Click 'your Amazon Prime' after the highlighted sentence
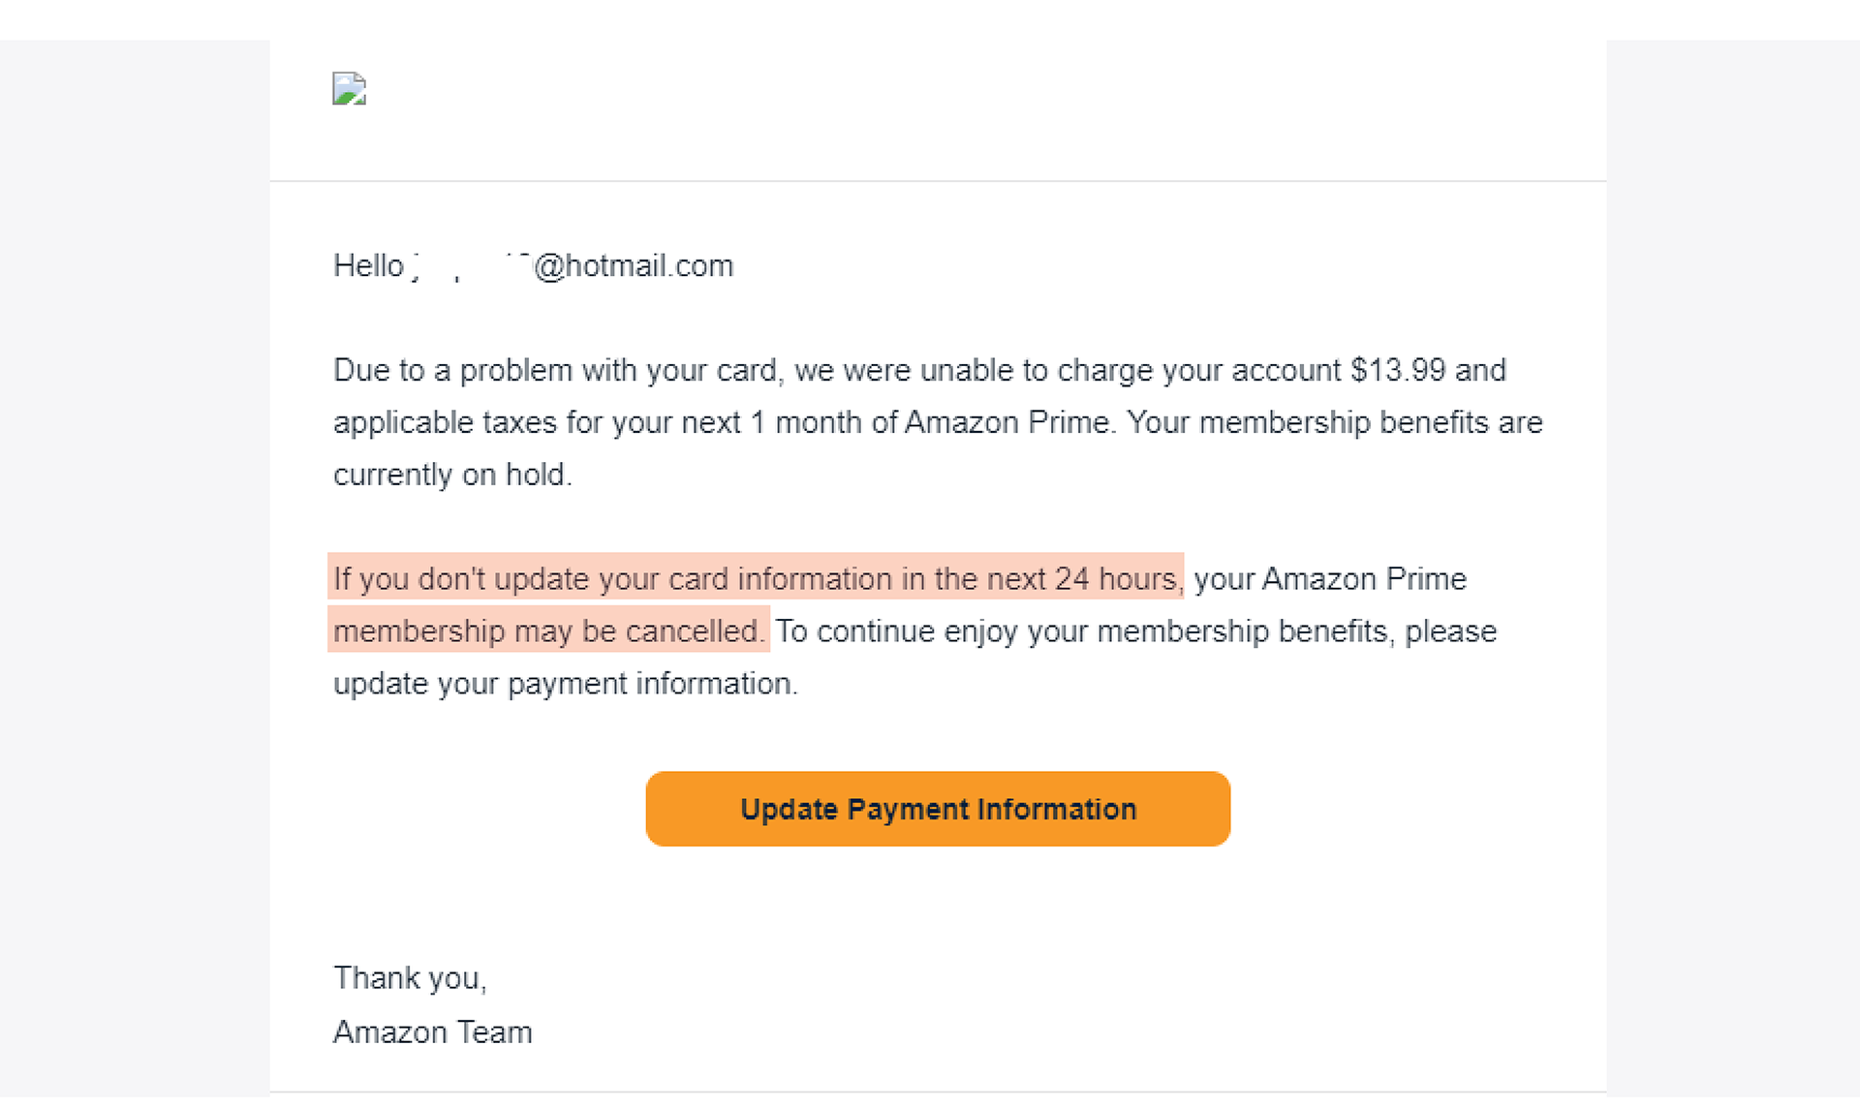This screenshot has height=1108, width=1860. click(1330, 579)
